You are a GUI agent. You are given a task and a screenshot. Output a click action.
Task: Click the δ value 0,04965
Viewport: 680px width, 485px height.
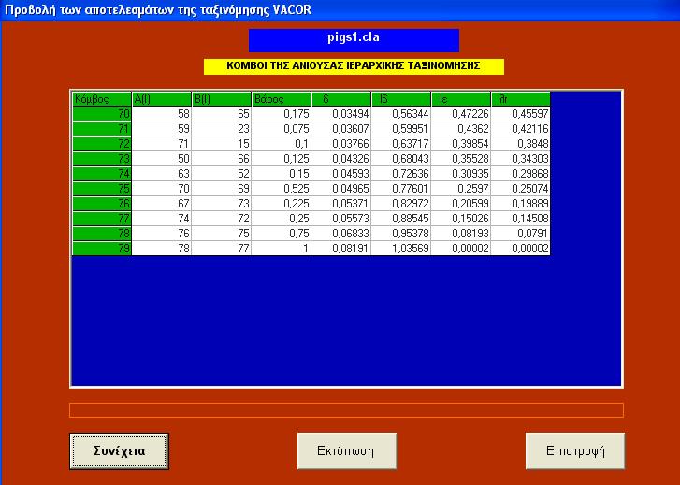click(x=340, y=189)
